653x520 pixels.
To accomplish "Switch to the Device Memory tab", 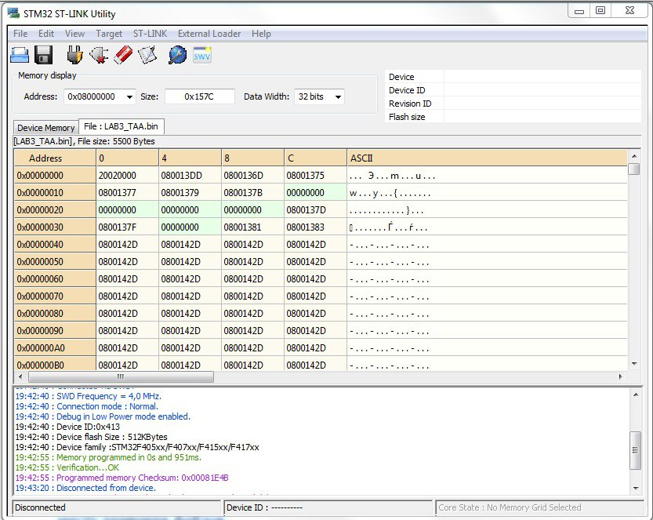I will coord(45,128).
